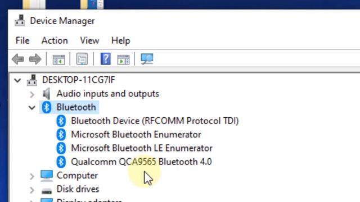360x202 pixels.
Task: Click the Device Manager title bar icon
Action: click(20, 21)
